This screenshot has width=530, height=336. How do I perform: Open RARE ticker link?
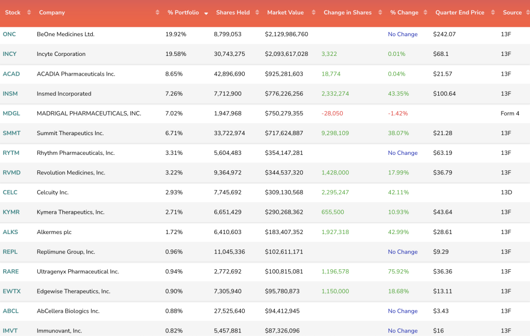(11, 272)
